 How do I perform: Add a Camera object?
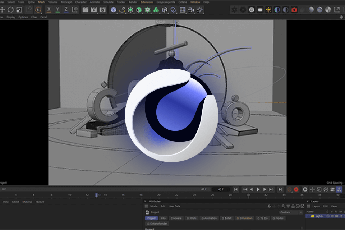click(191, 10)
